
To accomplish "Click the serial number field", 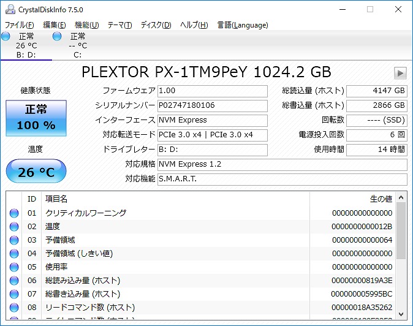I will (x=212, y=105).
